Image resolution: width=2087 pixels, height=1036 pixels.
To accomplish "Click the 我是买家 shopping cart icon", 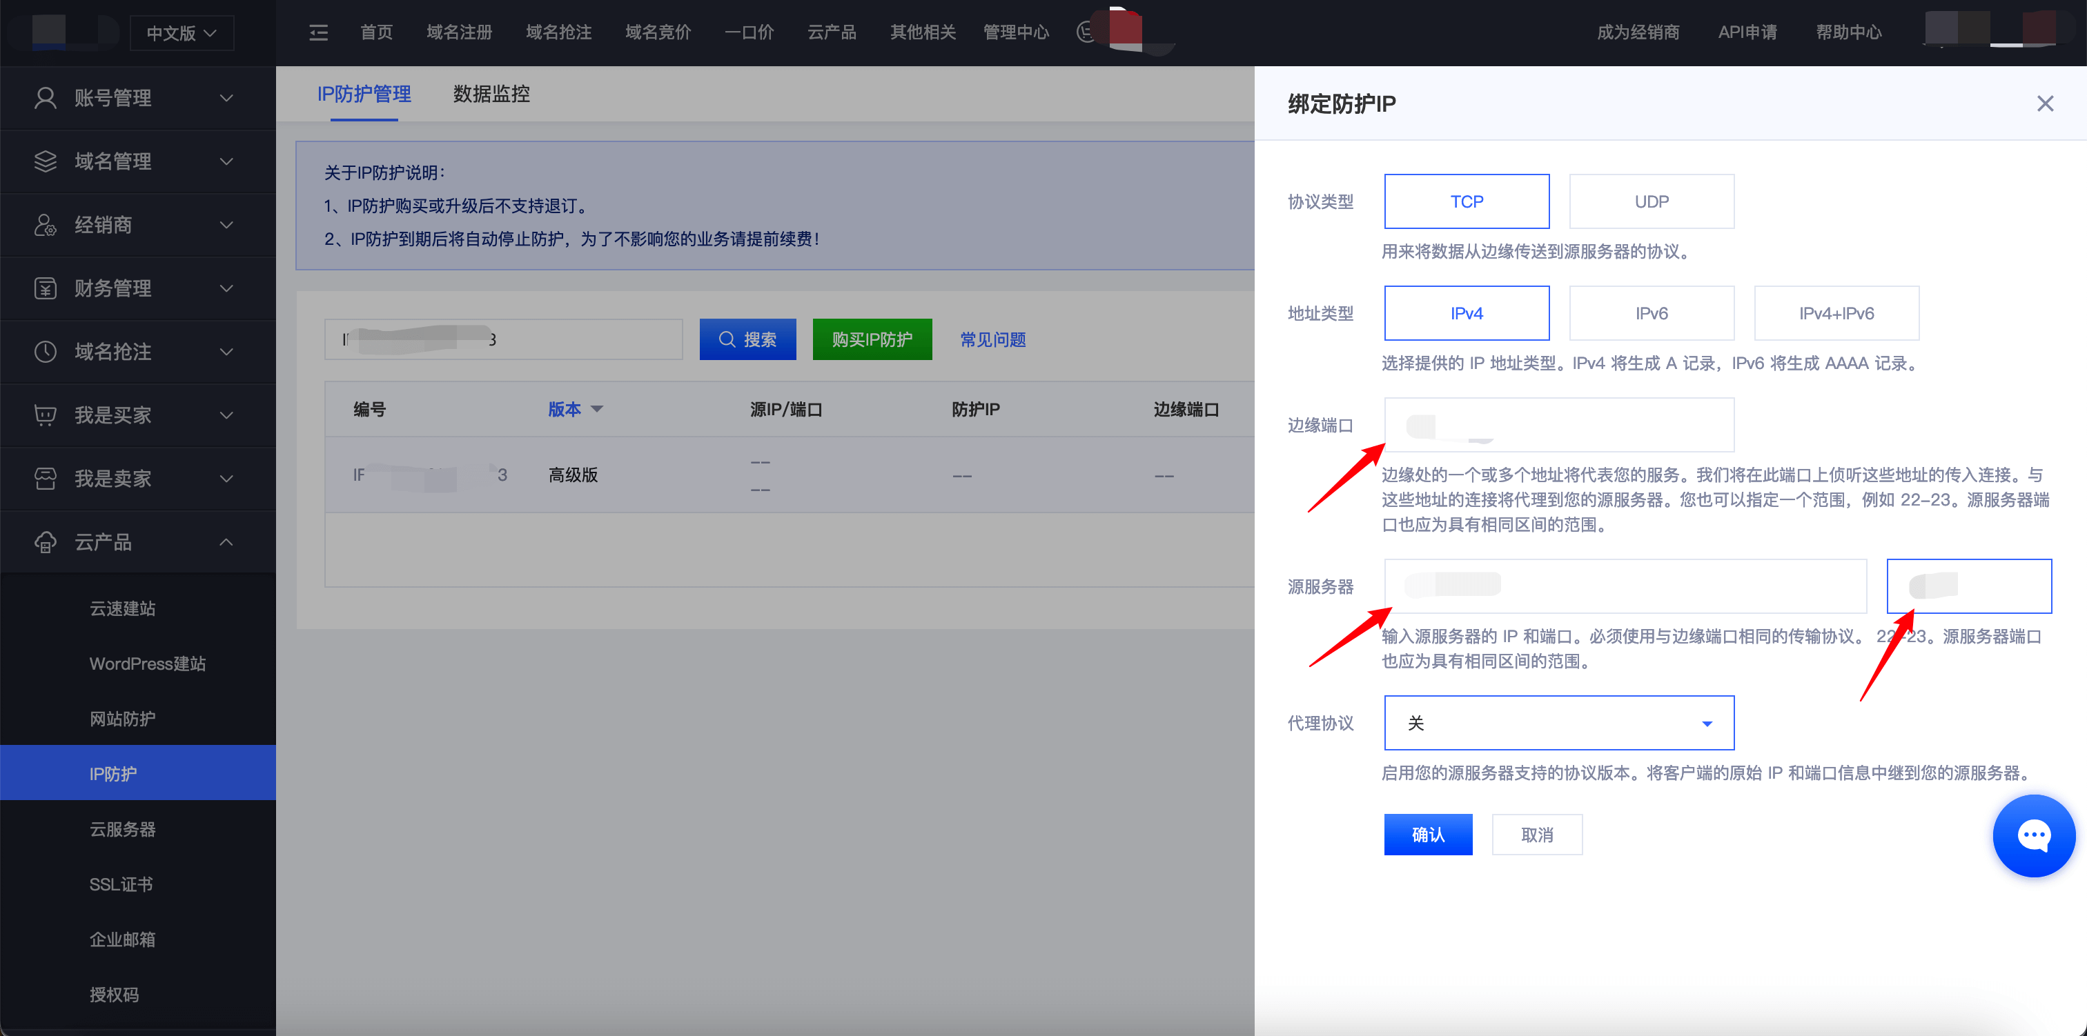I will [x=46, y=415].
